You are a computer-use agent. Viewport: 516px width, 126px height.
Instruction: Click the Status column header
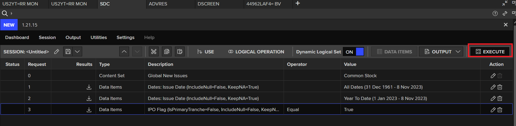12,64
